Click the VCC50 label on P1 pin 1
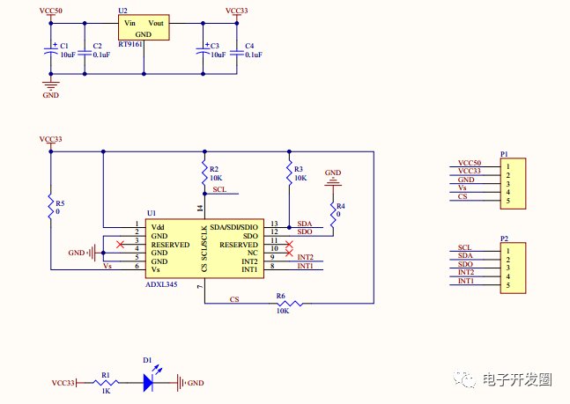This screenshot has width=570, height=404. tap(470, 163)
